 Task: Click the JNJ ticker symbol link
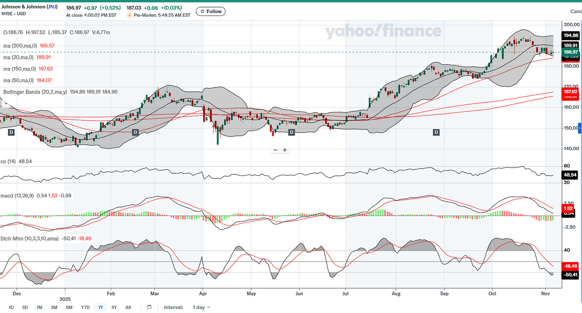[x=52, y=7]
